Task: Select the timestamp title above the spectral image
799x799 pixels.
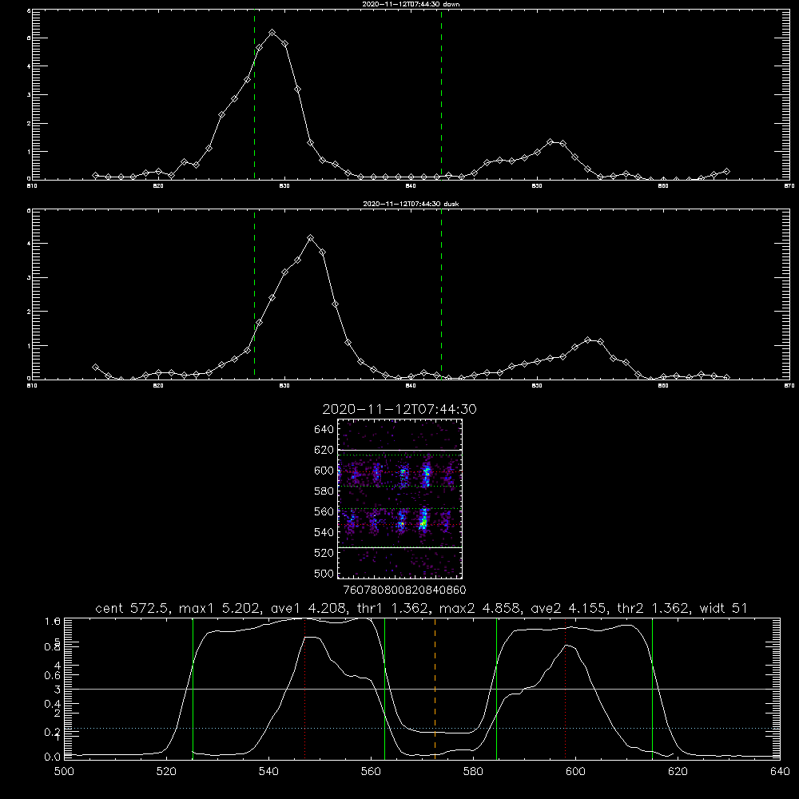Action: [x=399, y=409]
